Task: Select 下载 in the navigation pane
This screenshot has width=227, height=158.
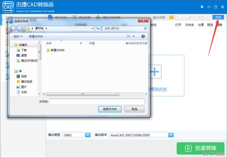Action: coord(24,50)
